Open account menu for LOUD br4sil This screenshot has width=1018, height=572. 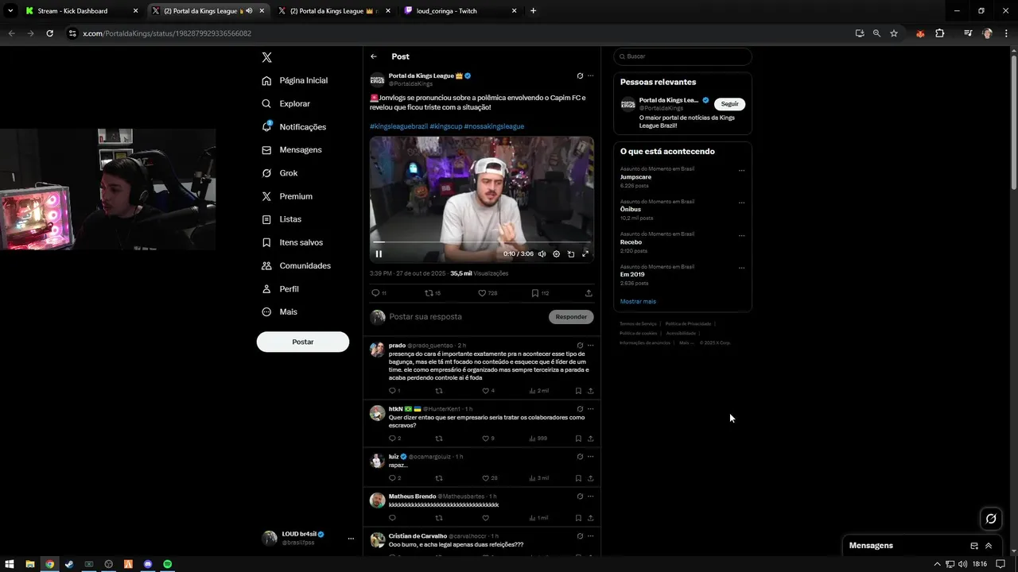(306, 538)
